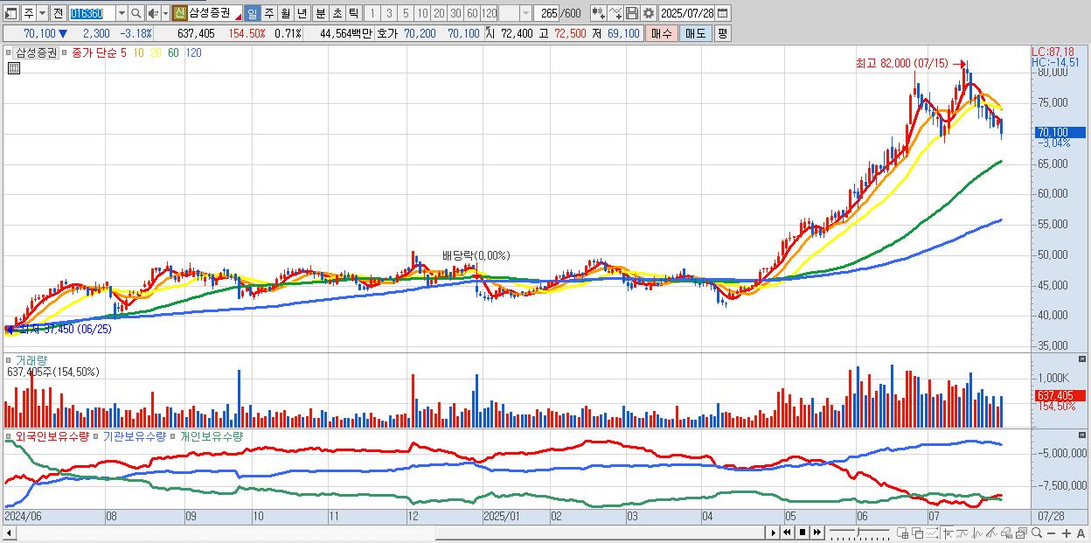Click the 거래량 volume panel label
Screen dimensions: 1091x543
31,359
